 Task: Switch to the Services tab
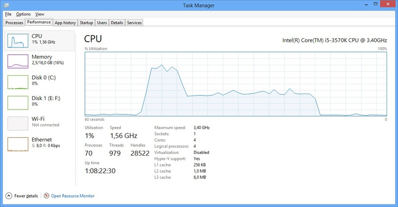[x=134, y=22]
